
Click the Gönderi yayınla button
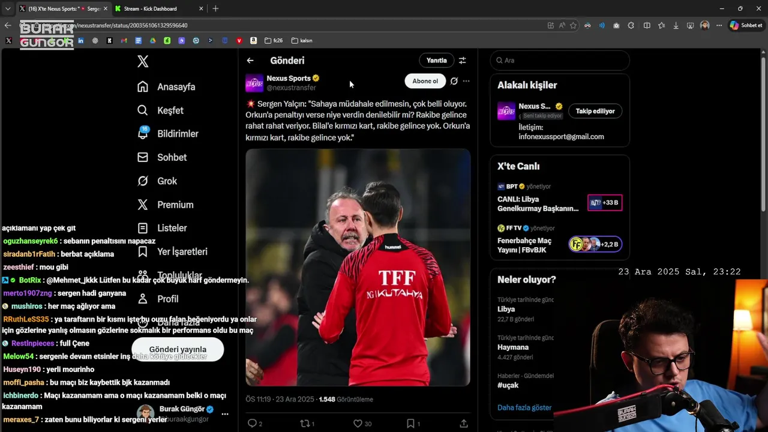tap(178, 349)
